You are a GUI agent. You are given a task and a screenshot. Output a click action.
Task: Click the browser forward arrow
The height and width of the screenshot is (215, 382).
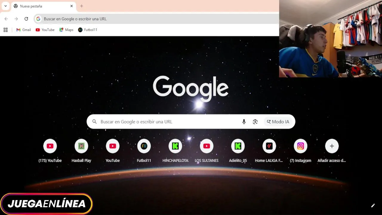point(16,19)
